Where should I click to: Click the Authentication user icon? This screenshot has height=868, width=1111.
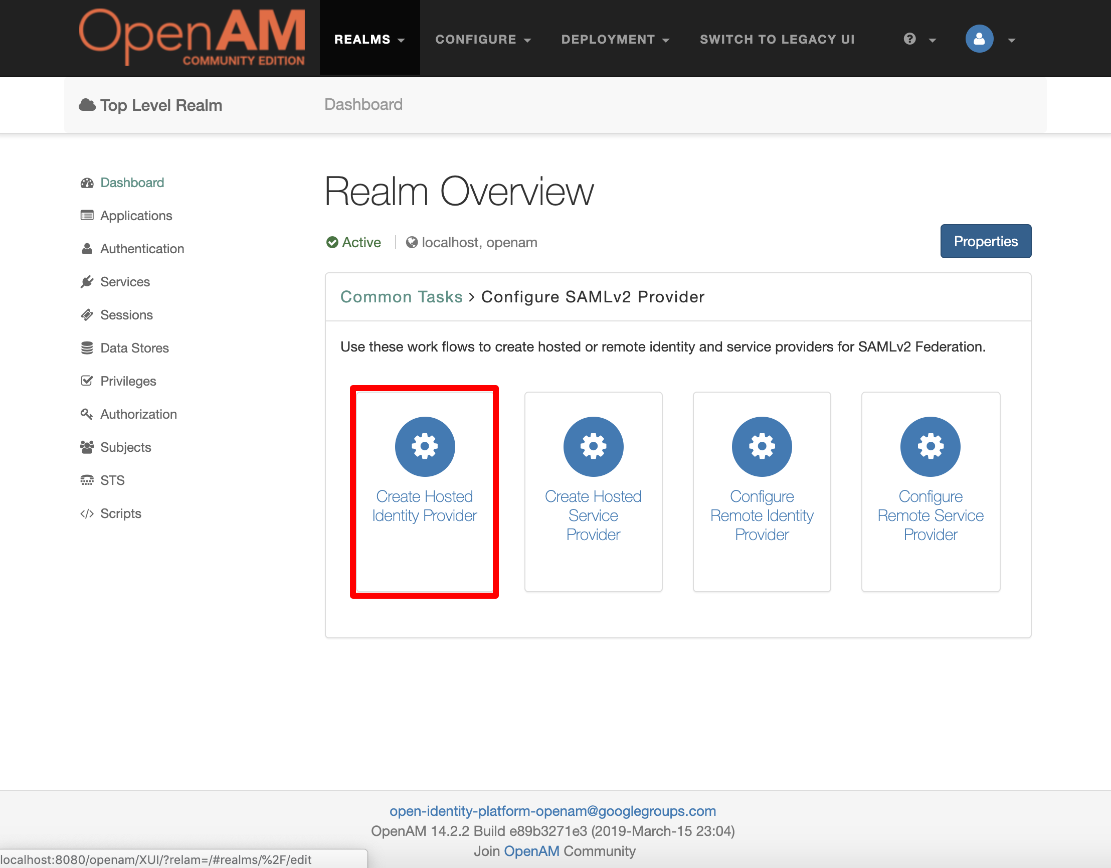click(x=87, y=249)
